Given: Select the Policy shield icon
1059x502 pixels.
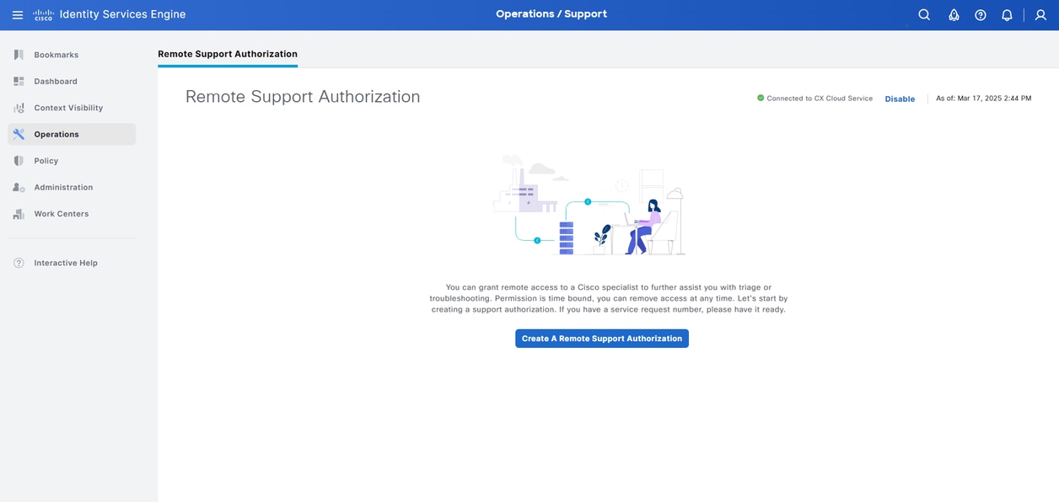Looking at the screenshot, I should [18, 160].
